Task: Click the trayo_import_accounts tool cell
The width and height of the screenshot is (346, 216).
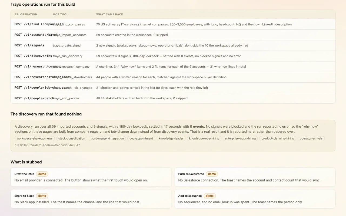Action: [70, 35]
